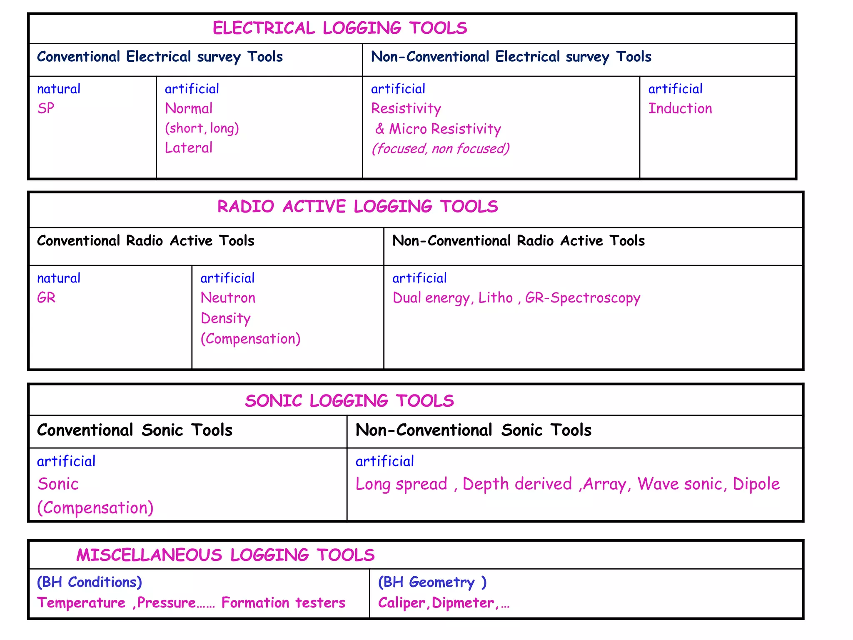This screenshot has width=853, height=640.
Task: Click the GR text entry
Action: (x=46, y=298)
